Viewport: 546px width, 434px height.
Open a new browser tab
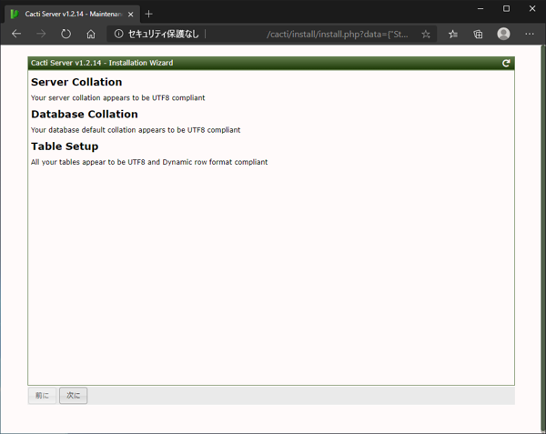(x=148, y=14)
